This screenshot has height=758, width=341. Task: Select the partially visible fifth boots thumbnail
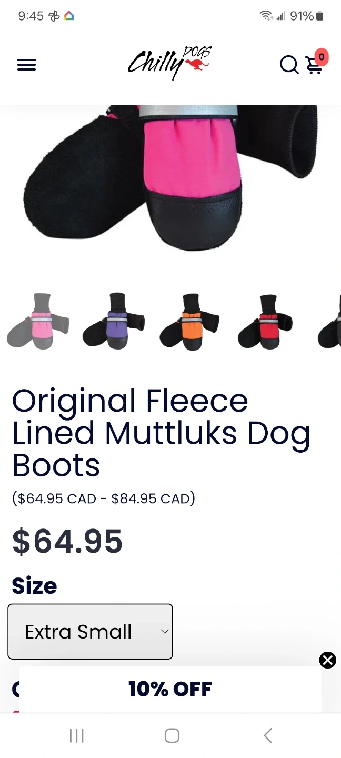330,321
